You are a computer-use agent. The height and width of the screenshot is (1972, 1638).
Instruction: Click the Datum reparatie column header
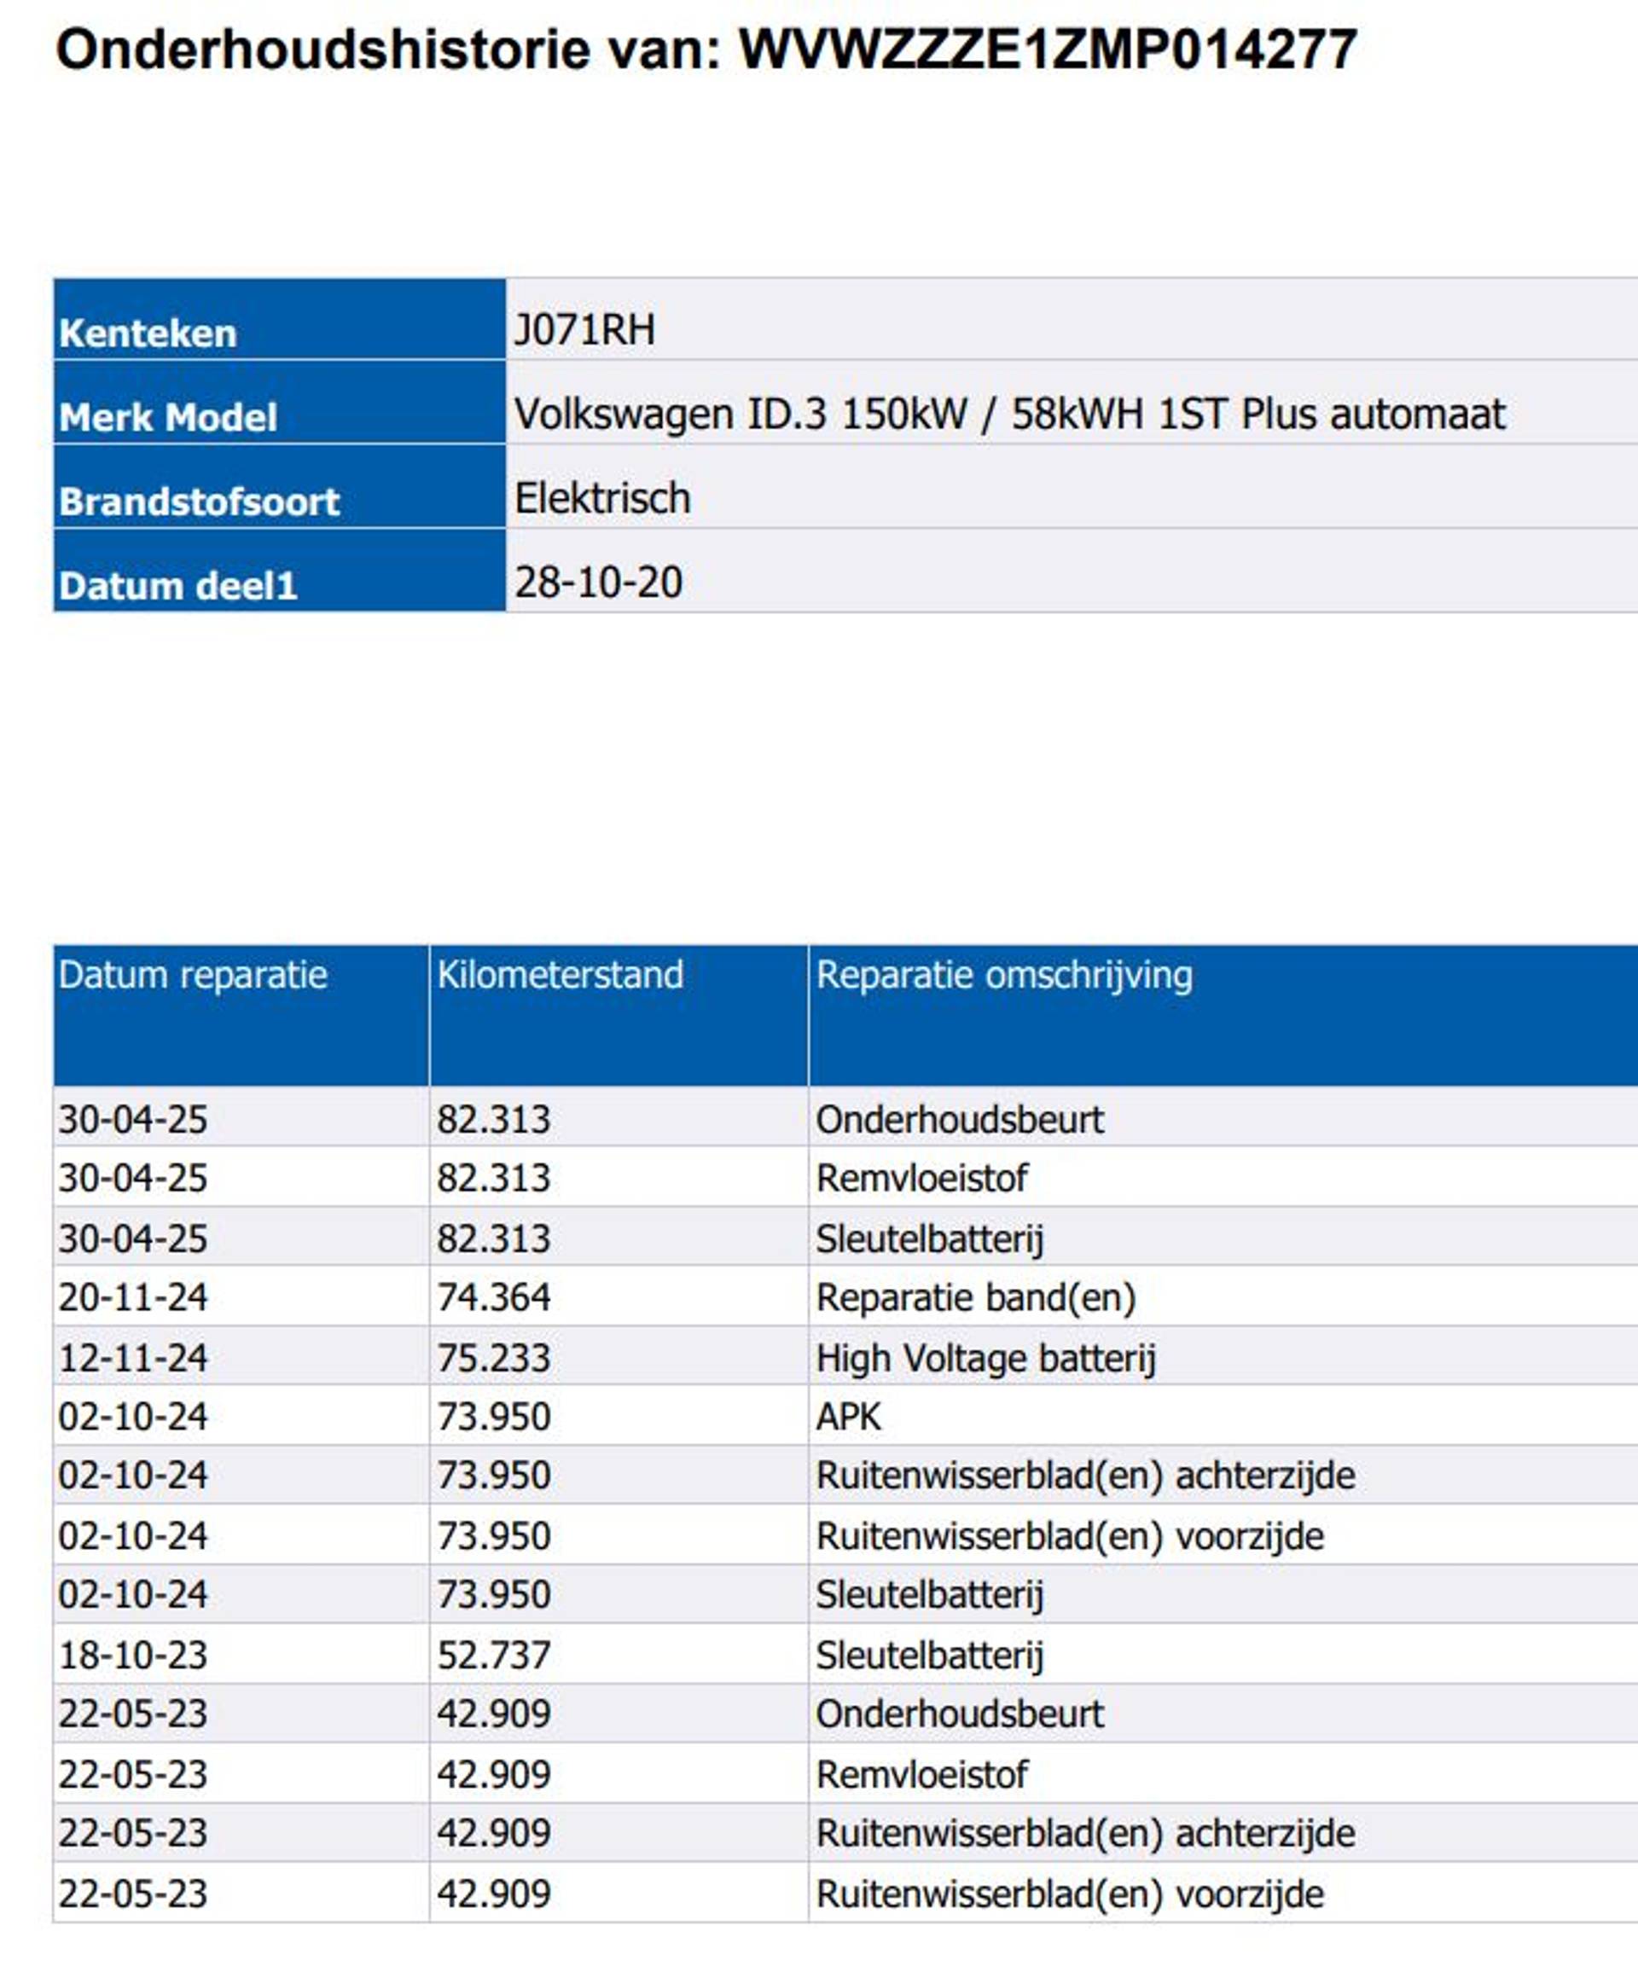[193, 975]
